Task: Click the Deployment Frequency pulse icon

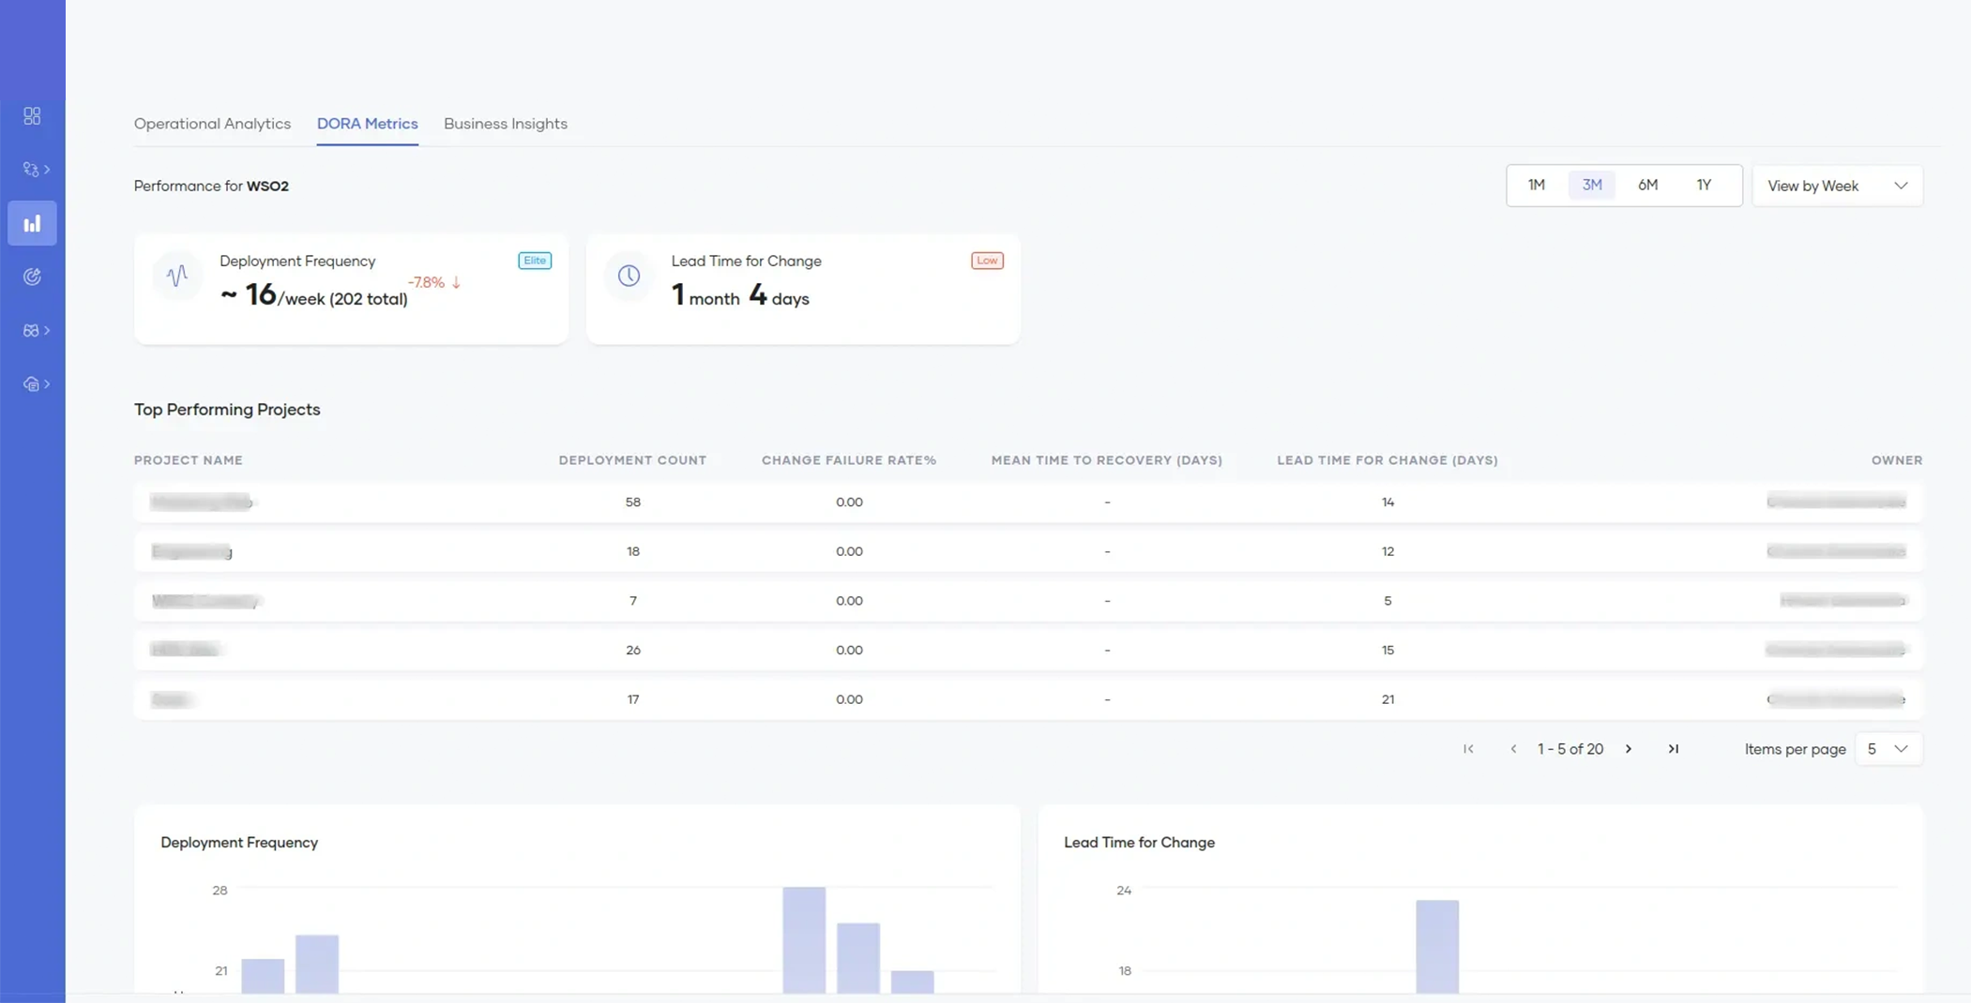Action: coord(177,276)
